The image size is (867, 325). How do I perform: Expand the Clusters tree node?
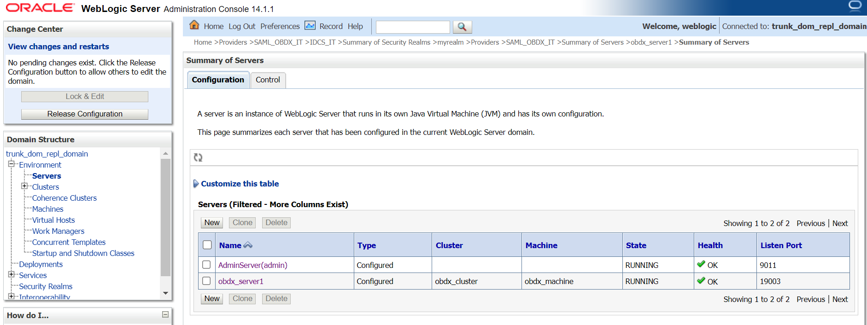[x=24, y=186]
